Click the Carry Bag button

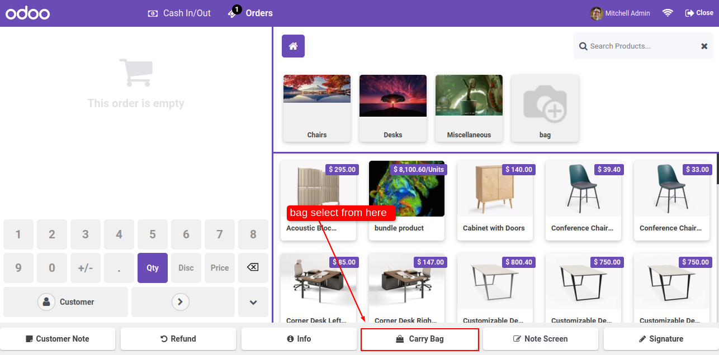420,339
